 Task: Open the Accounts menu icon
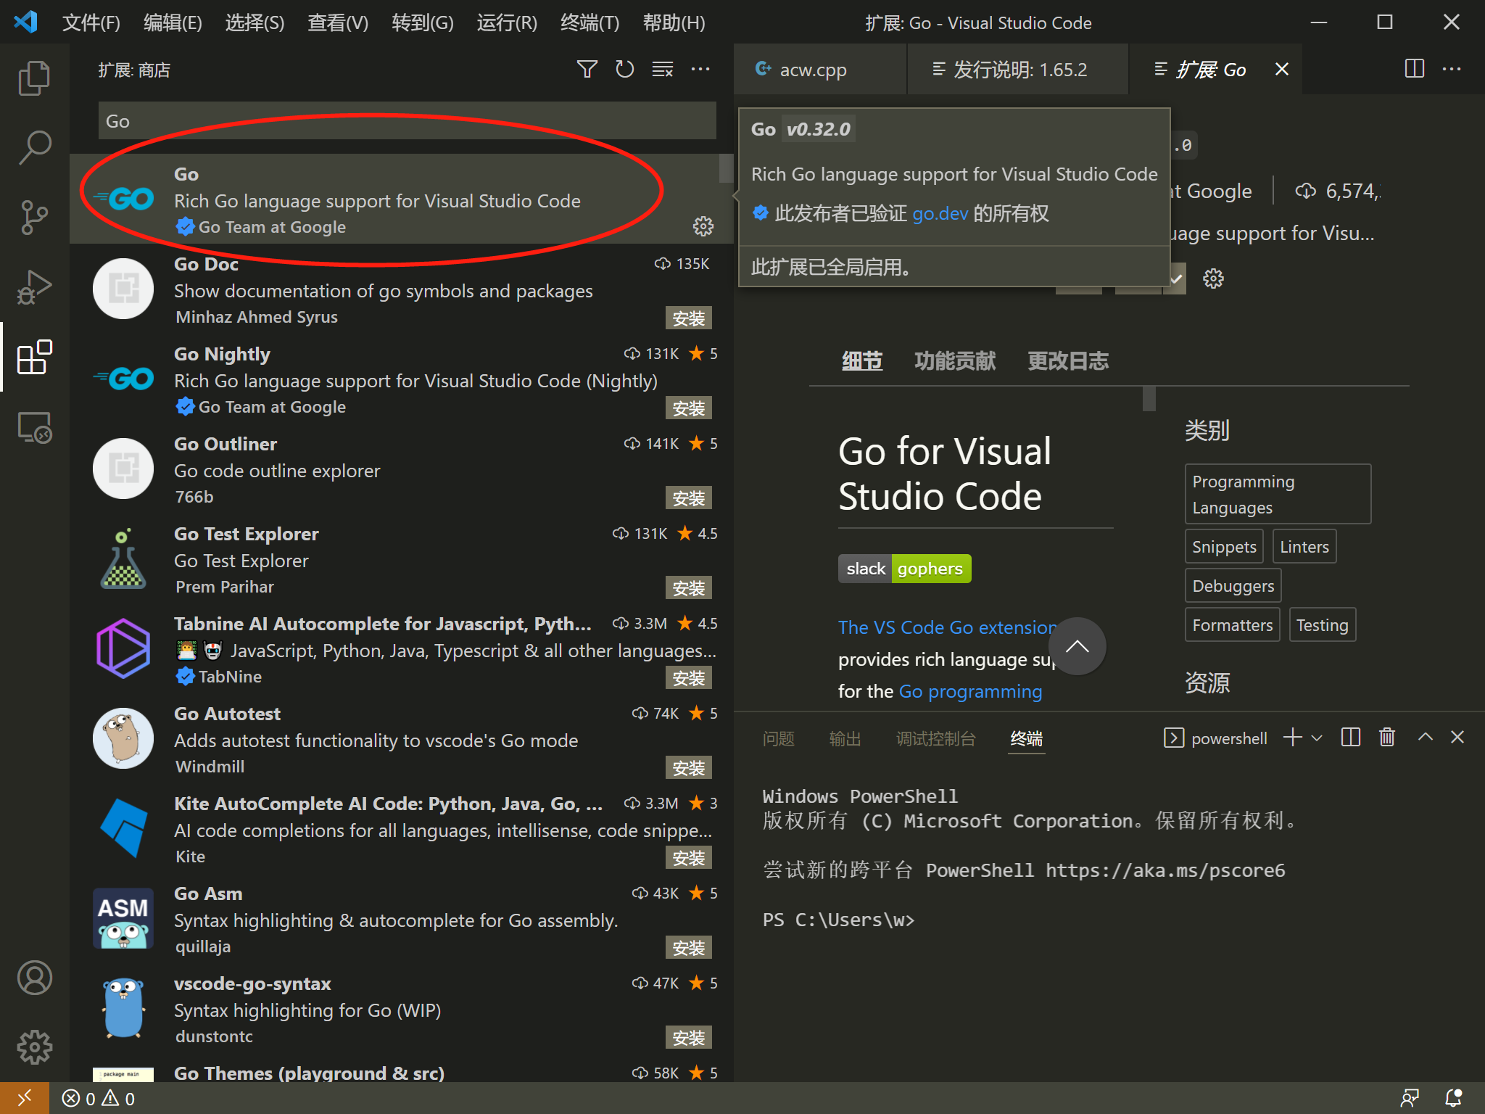tap(34, 978)
